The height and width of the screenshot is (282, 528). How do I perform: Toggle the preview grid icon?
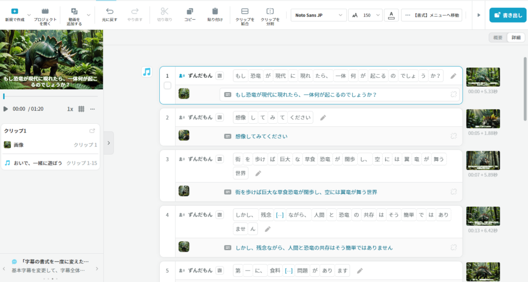tap(81, 109)
